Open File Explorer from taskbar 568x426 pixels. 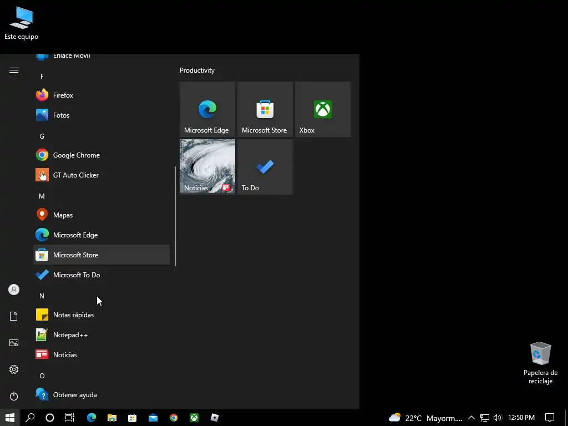pos(112,418)
